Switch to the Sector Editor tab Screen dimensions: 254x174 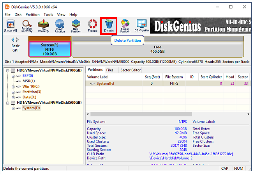(131, 70)
